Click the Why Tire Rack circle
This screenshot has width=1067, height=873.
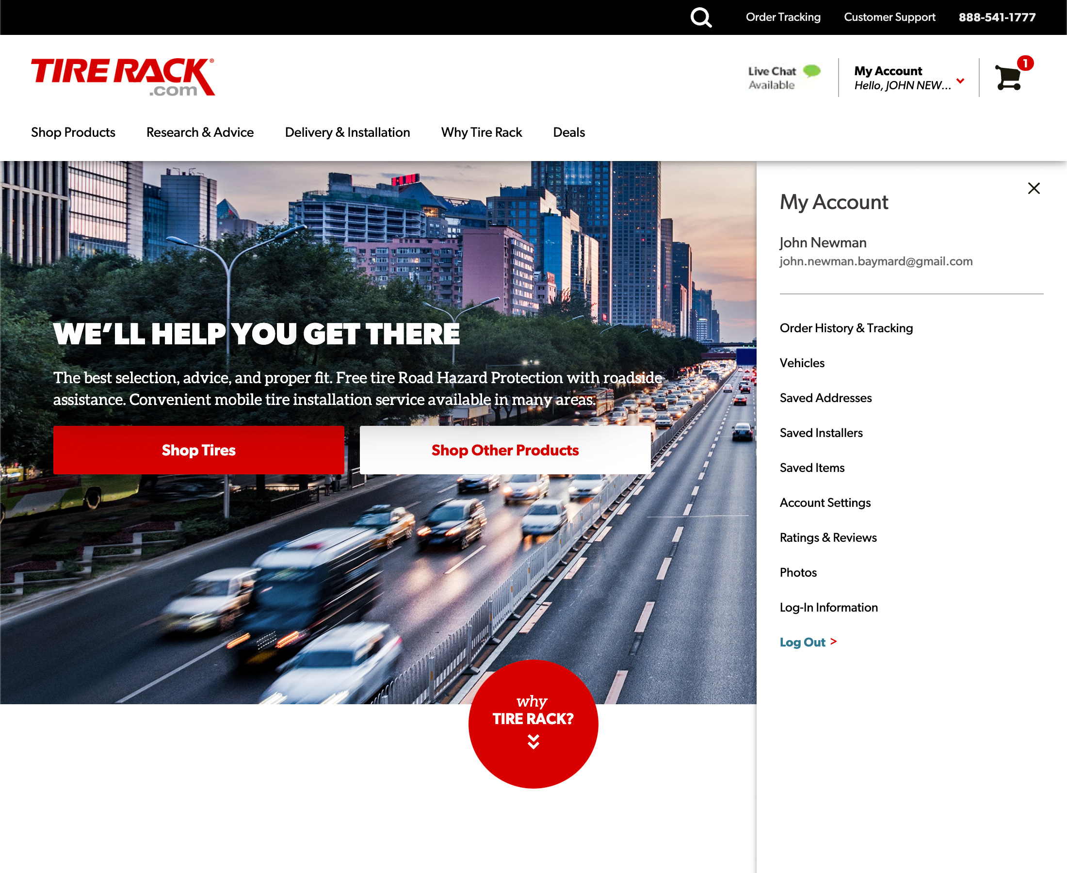533,724
